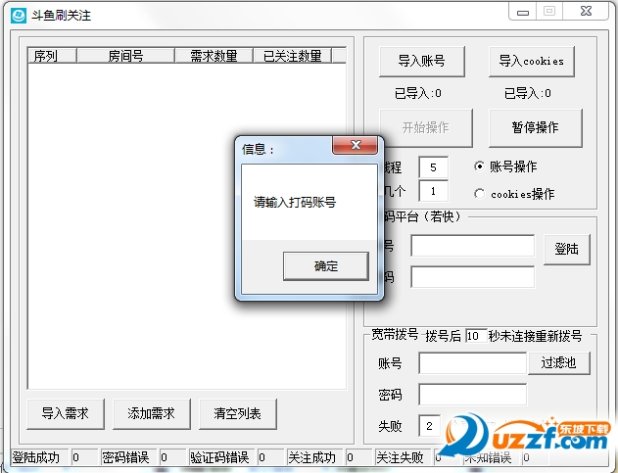This screenshot has width=618, height=473.
Task: Click the 登陆成功 status label
Action: pyautogui.click(x=36, y=457)
